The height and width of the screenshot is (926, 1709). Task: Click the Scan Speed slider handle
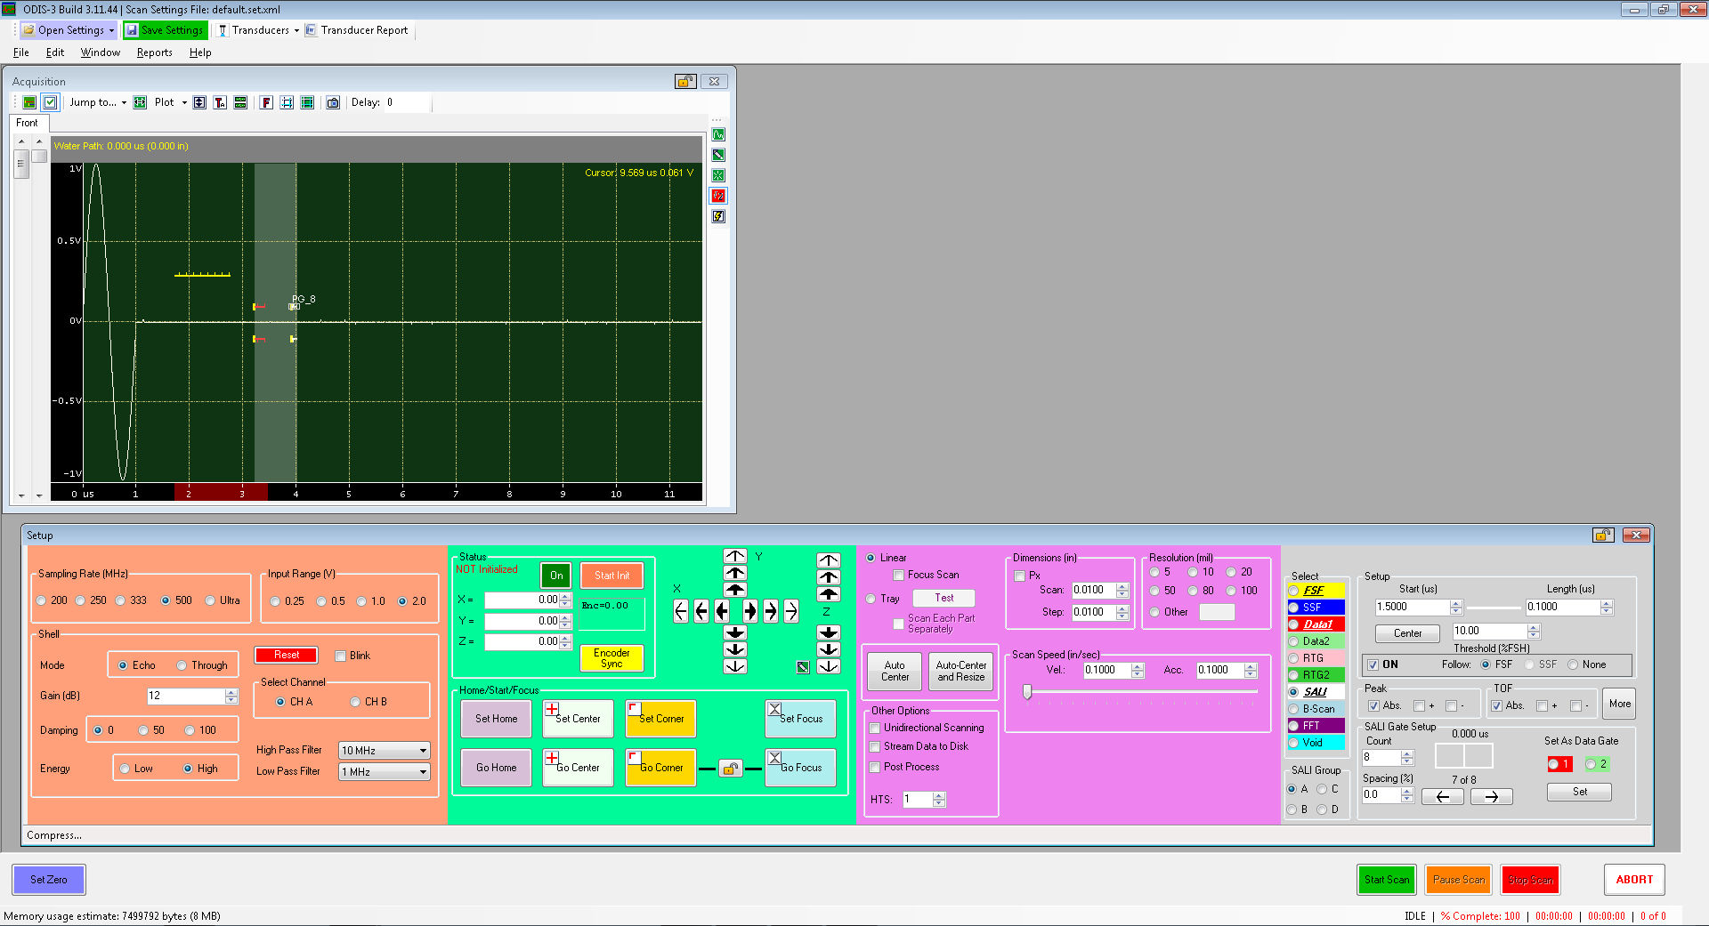(1027, 692)
